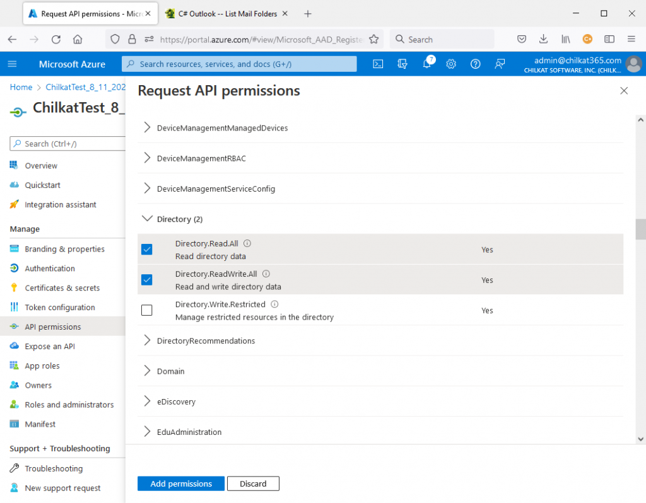The height and width of the screenshot is (503, 646).
Task: Click the admin@chilkat365.com account avatar
Action: click(x=633, y=64)
